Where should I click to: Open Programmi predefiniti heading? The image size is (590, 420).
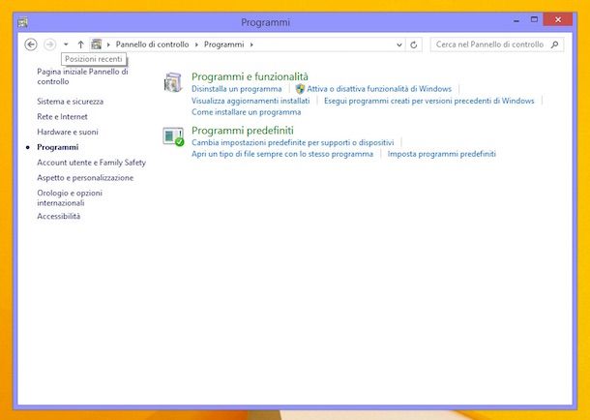click(243, 131)
